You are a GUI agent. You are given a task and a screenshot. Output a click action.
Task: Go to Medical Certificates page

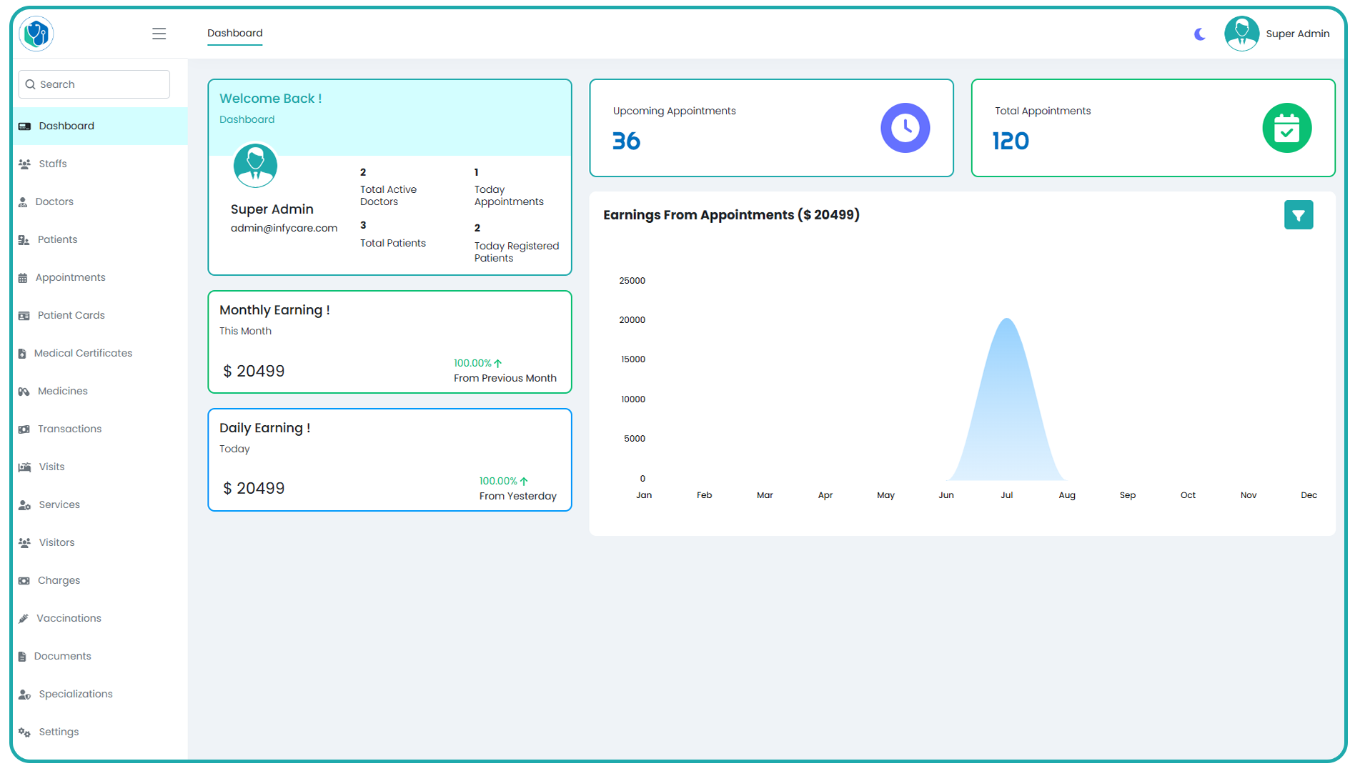100,353
